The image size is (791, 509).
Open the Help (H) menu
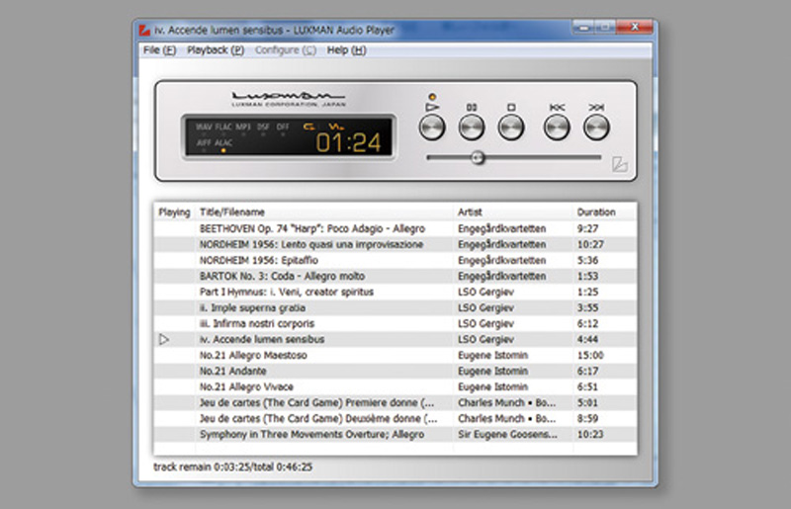point(347,50)
